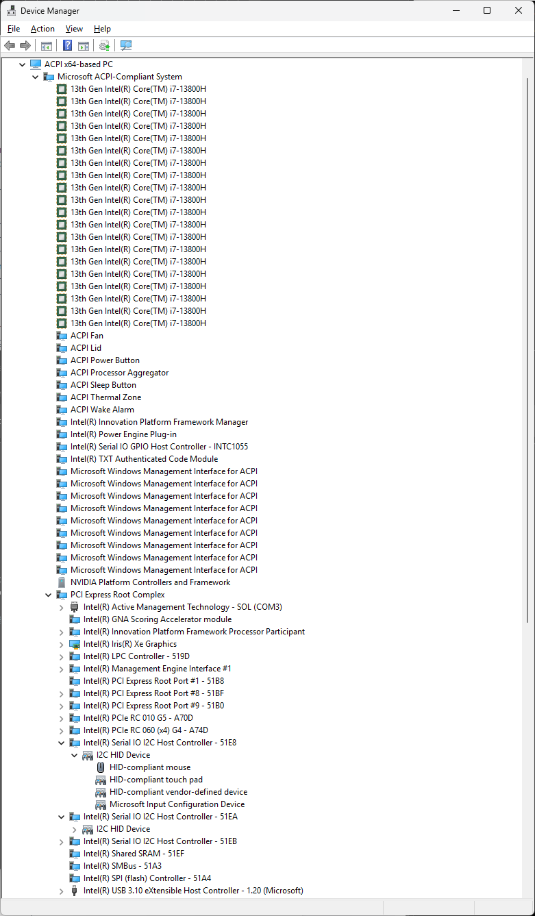Click the ACPI x64-based PC computer icon
The image size is (535, 916).
tap(36, 64)
